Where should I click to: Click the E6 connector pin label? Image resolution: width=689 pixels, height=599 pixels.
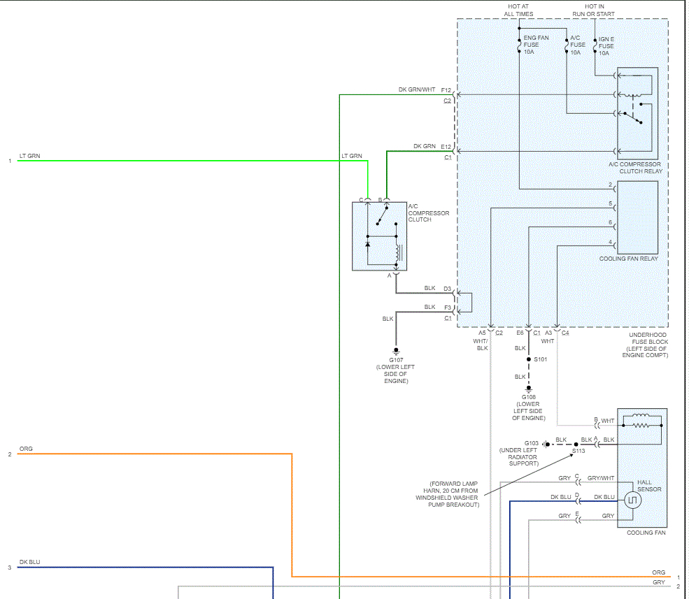(x=520, y=333)
